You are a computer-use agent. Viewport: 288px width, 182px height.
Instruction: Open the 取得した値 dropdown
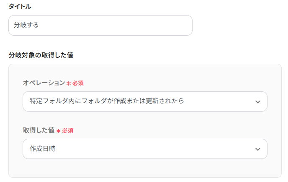click(x=145, y=149)
